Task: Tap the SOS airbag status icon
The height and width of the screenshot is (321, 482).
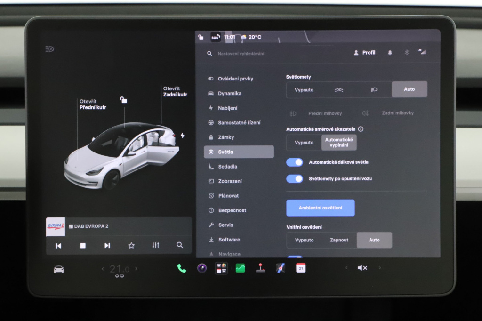Action: 215,37
